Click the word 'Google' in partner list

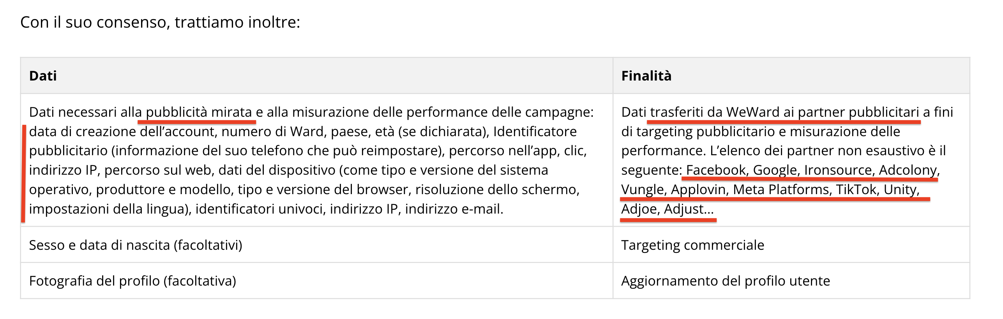tap(775, 170)
